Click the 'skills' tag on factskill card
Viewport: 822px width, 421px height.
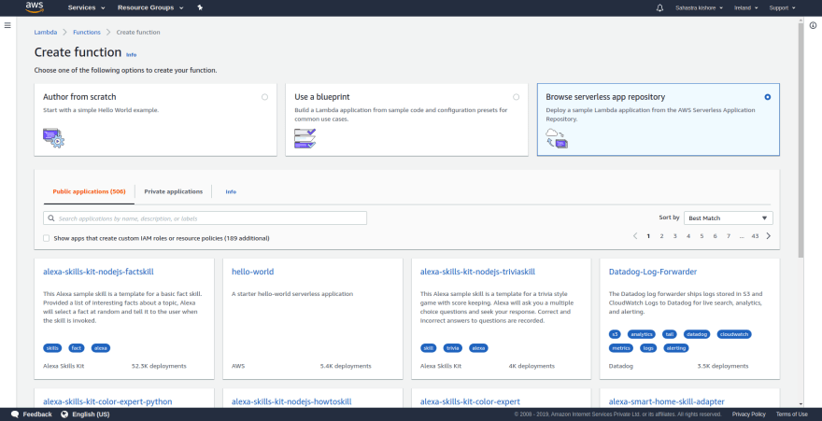point(52,348)
